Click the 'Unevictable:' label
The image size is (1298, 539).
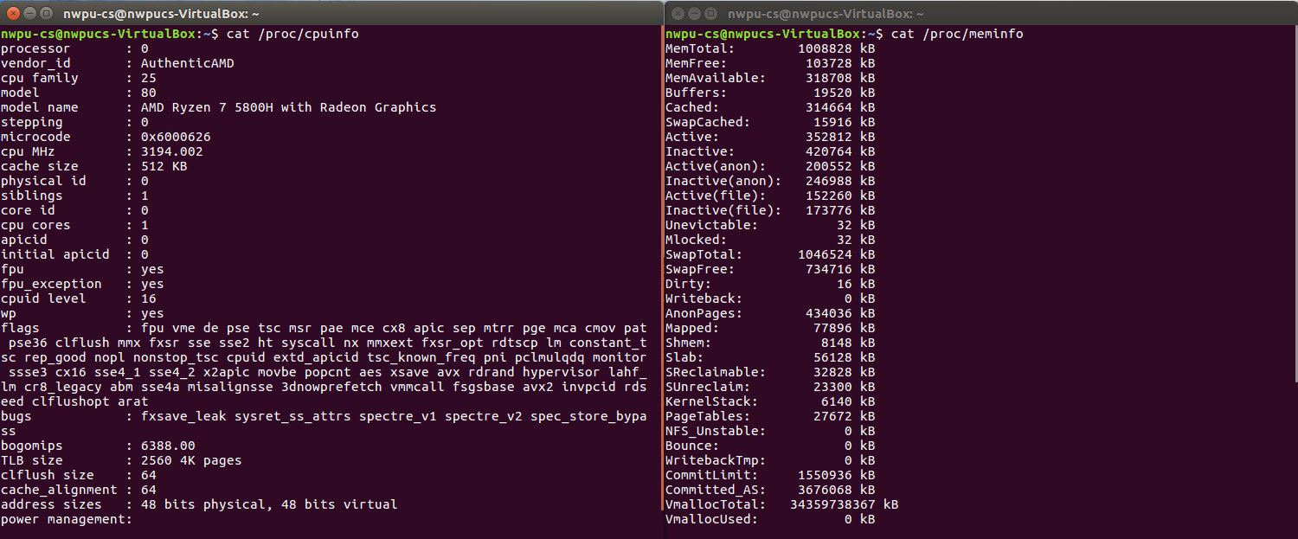(711, 225)
